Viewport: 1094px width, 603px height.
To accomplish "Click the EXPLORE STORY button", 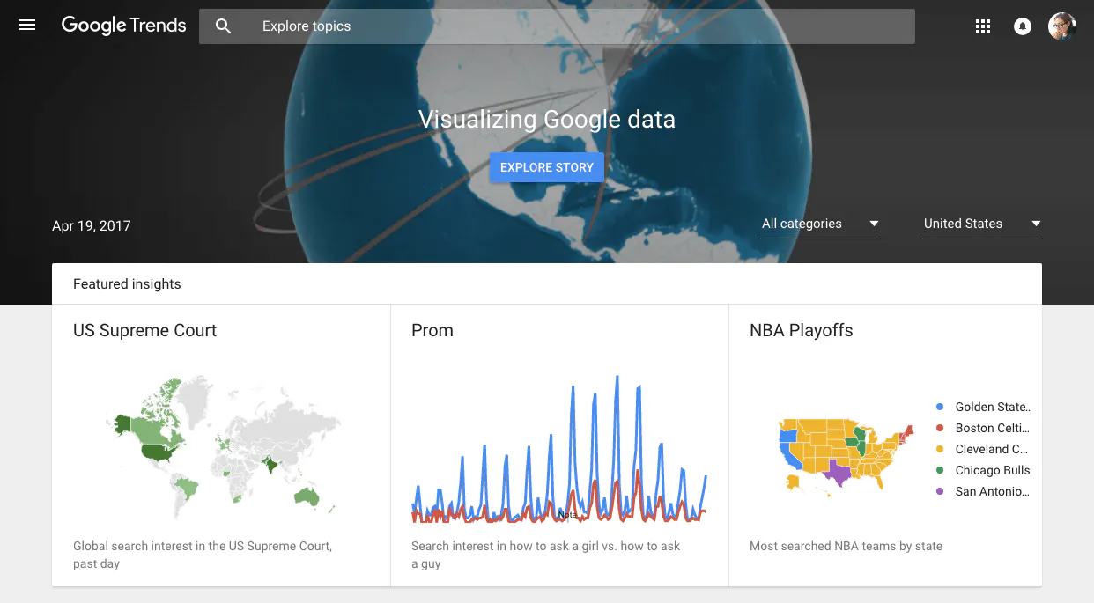I will pos(547,167).
